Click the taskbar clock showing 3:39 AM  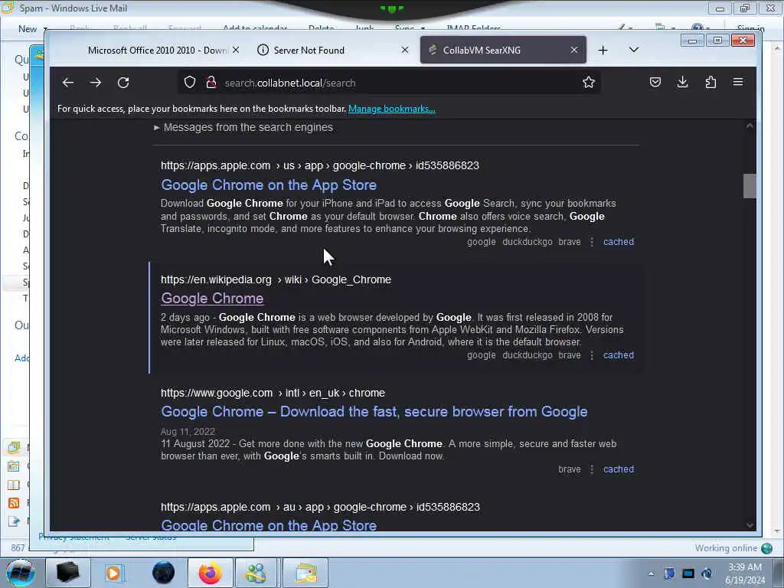(x=744, y=573)
